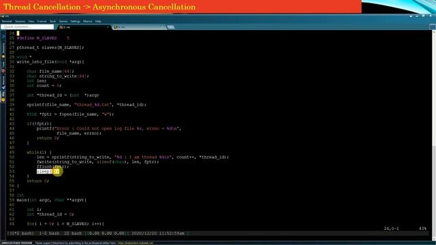Click the 'FILE *fptr = fopen' line
436x245 pixels.
[x=70, y=114]
